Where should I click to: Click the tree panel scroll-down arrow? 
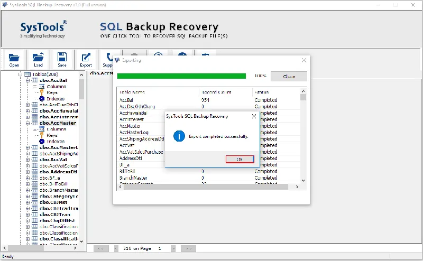point(81,241)
